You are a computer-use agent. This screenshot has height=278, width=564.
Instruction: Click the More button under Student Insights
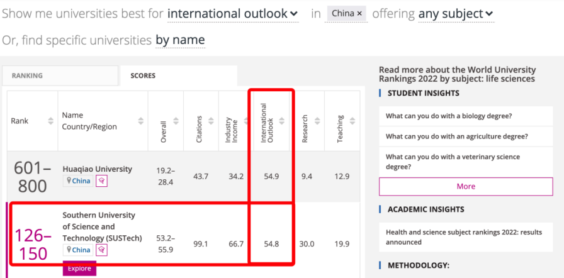(466, 186)
